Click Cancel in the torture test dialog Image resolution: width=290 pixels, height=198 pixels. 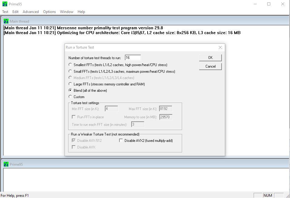(x=211, y=66)
